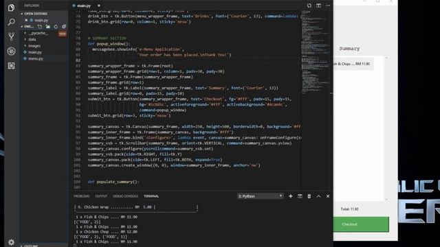This screenshot has height=247, width=440.
Task: Kill terminal with trash icon
Action: click(309, 196)
